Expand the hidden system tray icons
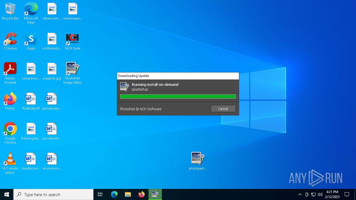Image resolution: width=356 pixels, height=200 pixels. tap(300, 194)
